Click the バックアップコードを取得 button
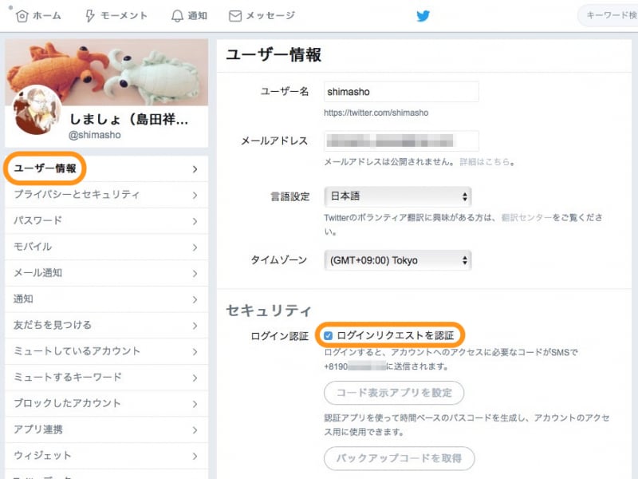Screen dimensions: 638x479 click(399, 459)
